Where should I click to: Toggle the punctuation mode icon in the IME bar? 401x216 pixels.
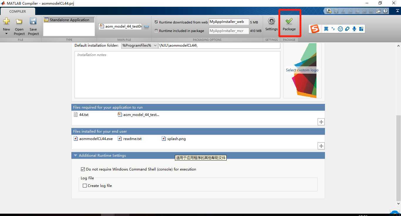[x=333, y=29]
